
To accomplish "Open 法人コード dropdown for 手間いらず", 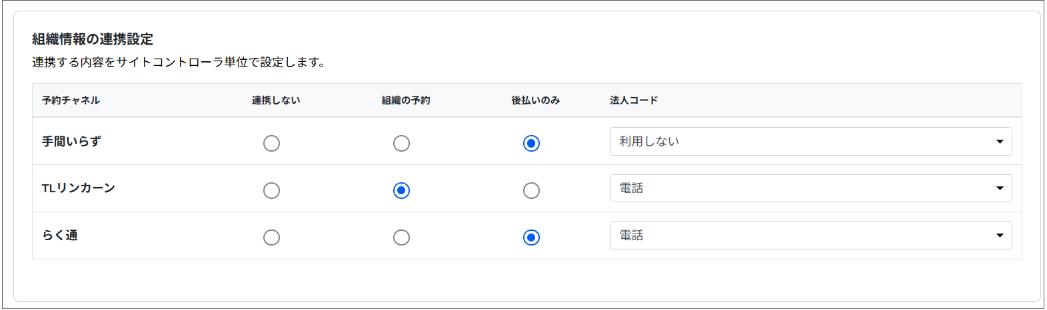I will (810, 142).
